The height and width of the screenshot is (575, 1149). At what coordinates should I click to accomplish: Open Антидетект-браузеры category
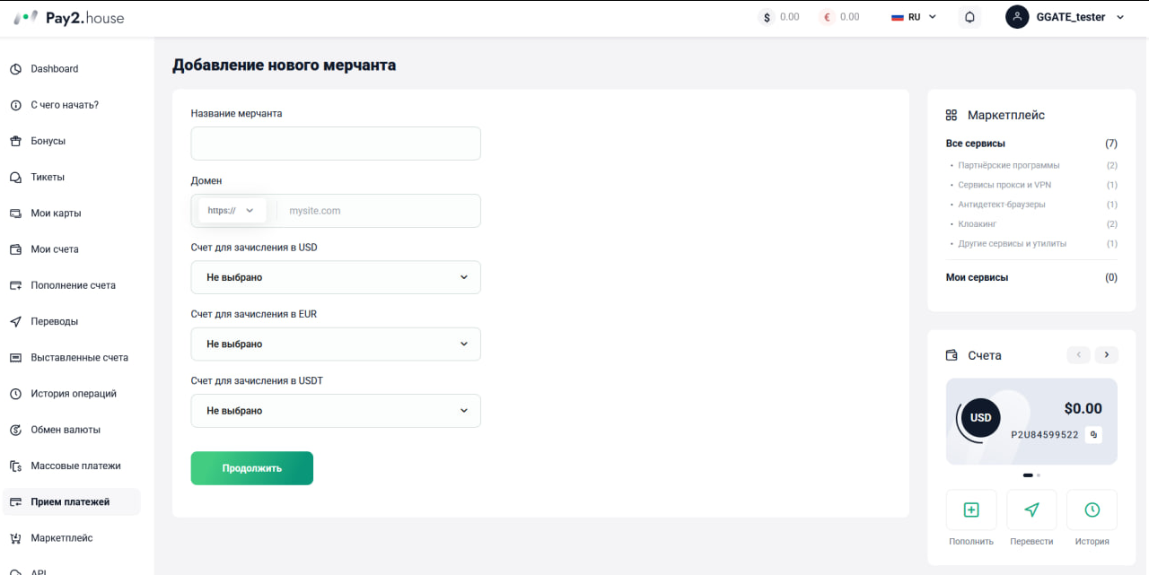(1002, 205)
